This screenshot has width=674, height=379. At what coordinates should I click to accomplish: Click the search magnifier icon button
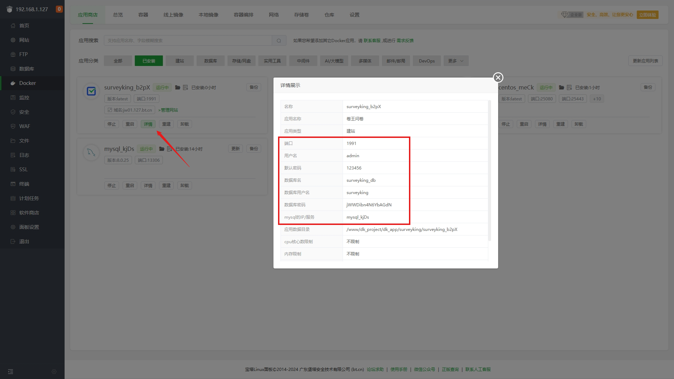279,40
